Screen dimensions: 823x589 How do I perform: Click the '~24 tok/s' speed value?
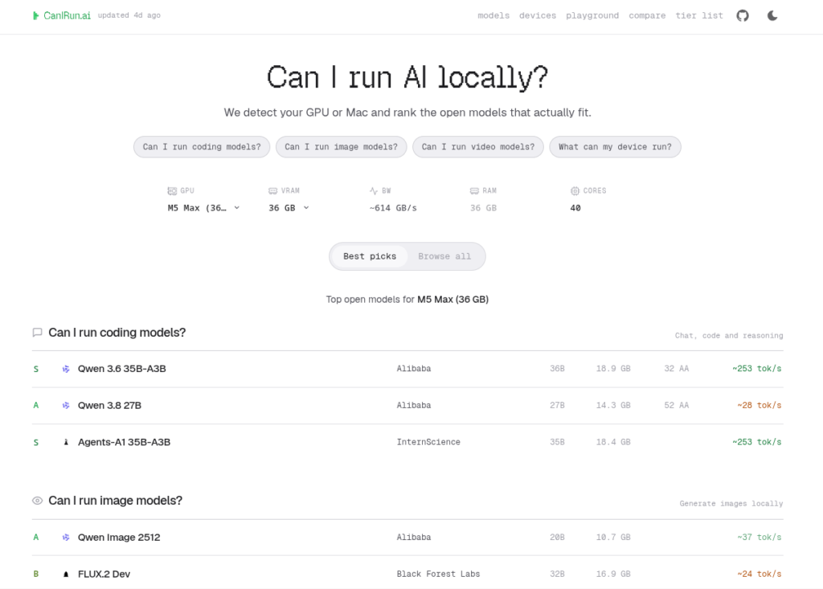(759, 574)
